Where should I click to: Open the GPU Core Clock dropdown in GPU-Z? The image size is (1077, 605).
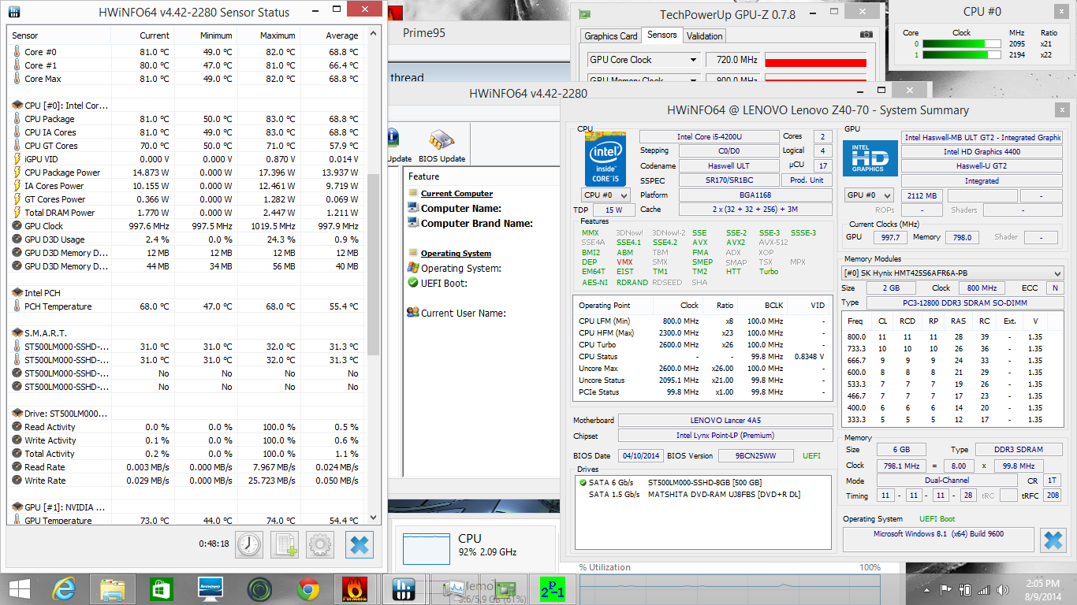pyautogui.click(x=643, y=60)
